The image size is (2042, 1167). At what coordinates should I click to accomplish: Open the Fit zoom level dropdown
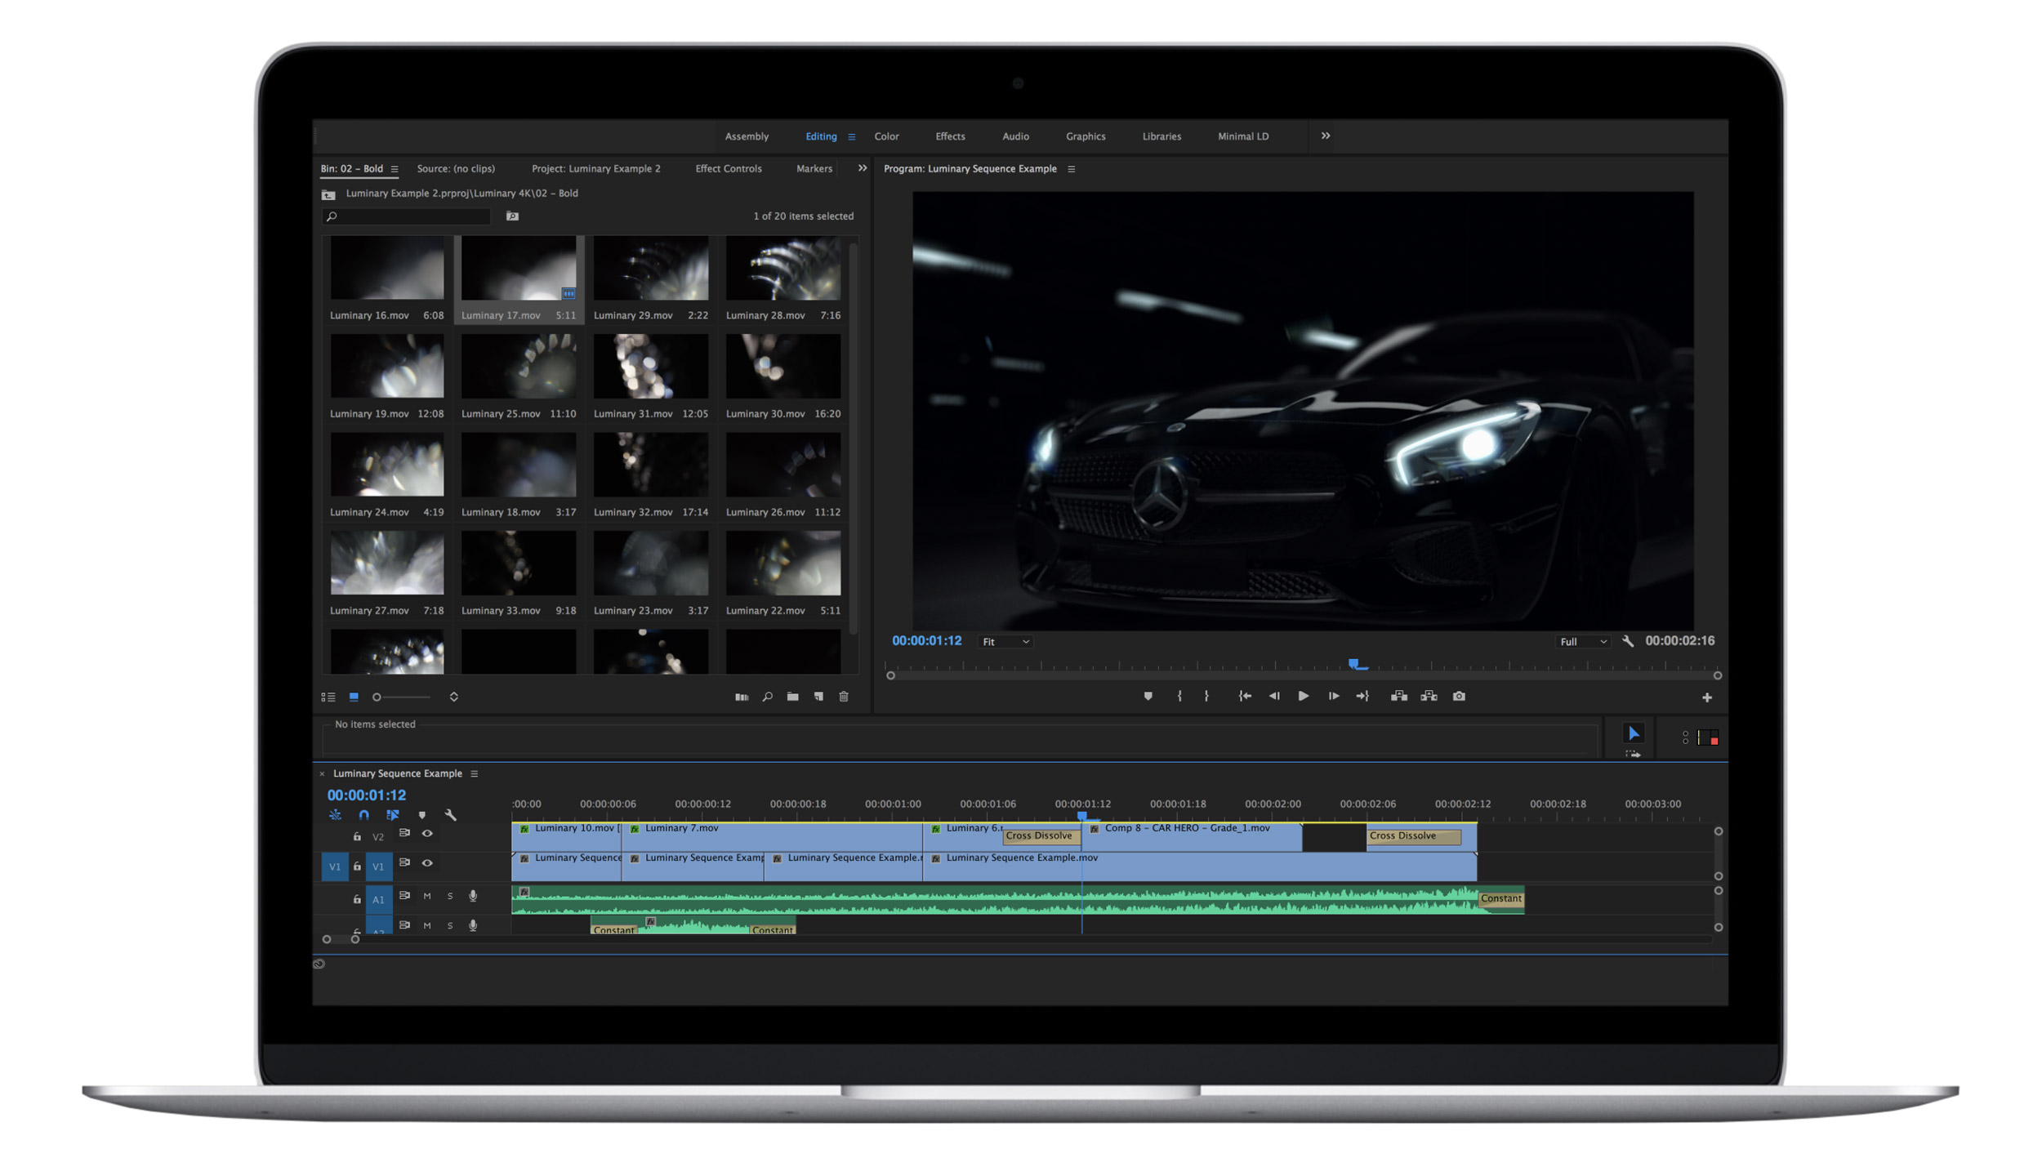coord(1005,642)
